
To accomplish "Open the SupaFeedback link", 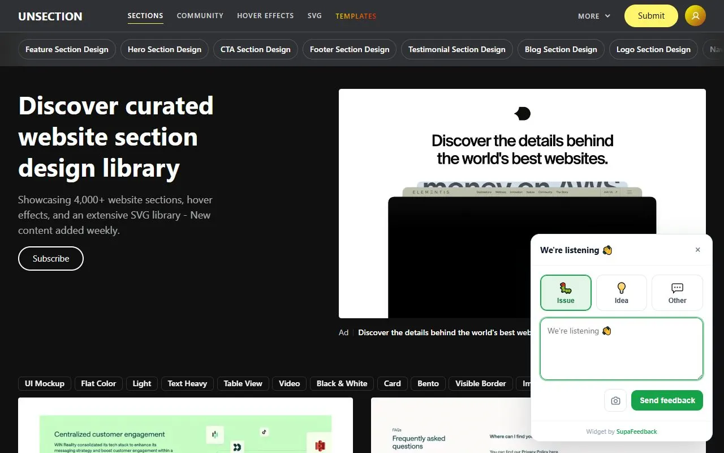I will 637,431.
